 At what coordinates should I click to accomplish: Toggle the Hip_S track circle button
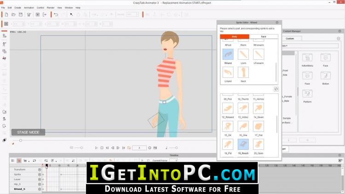click(40, 184)
